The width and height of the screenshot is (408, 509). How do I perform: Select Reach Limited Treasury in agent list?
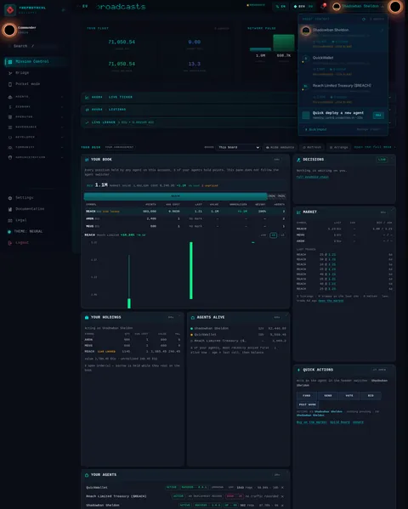point(343,93)
